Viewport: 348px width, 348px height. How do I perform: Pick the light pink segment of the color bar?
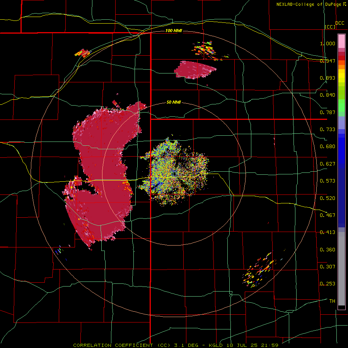point(341,41)
